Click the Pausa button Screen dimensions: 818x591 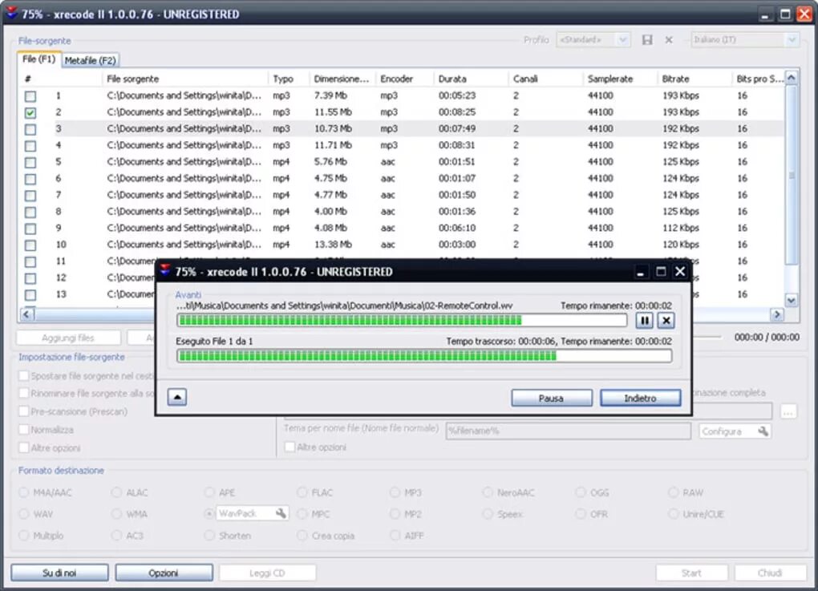coord(552,398)
